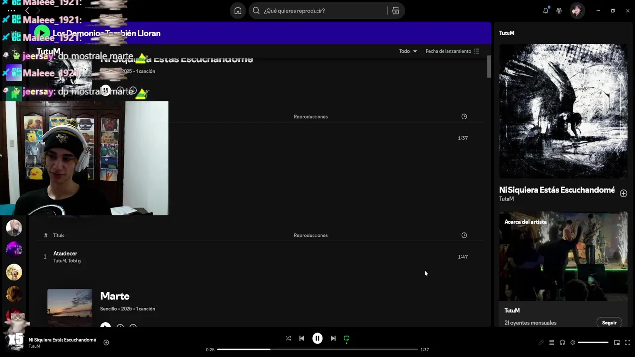Click the three dots menu at top left
Screen dimensions: 635x357
pyautogui.click(x=11, y=10)
